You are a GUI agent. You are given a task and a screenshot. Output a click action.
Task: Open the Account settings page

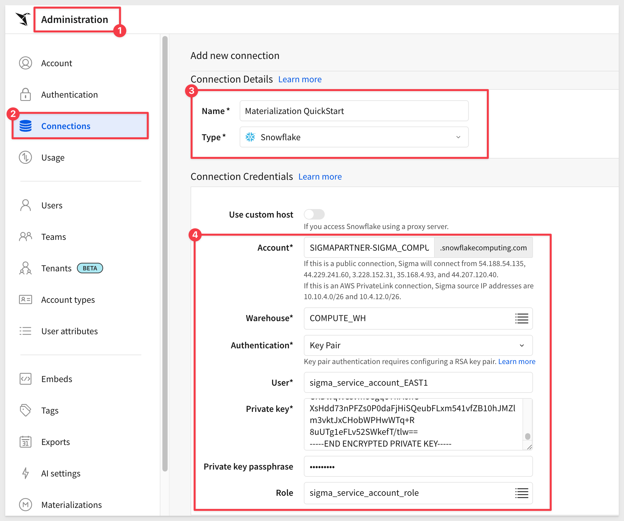[56, 63]
